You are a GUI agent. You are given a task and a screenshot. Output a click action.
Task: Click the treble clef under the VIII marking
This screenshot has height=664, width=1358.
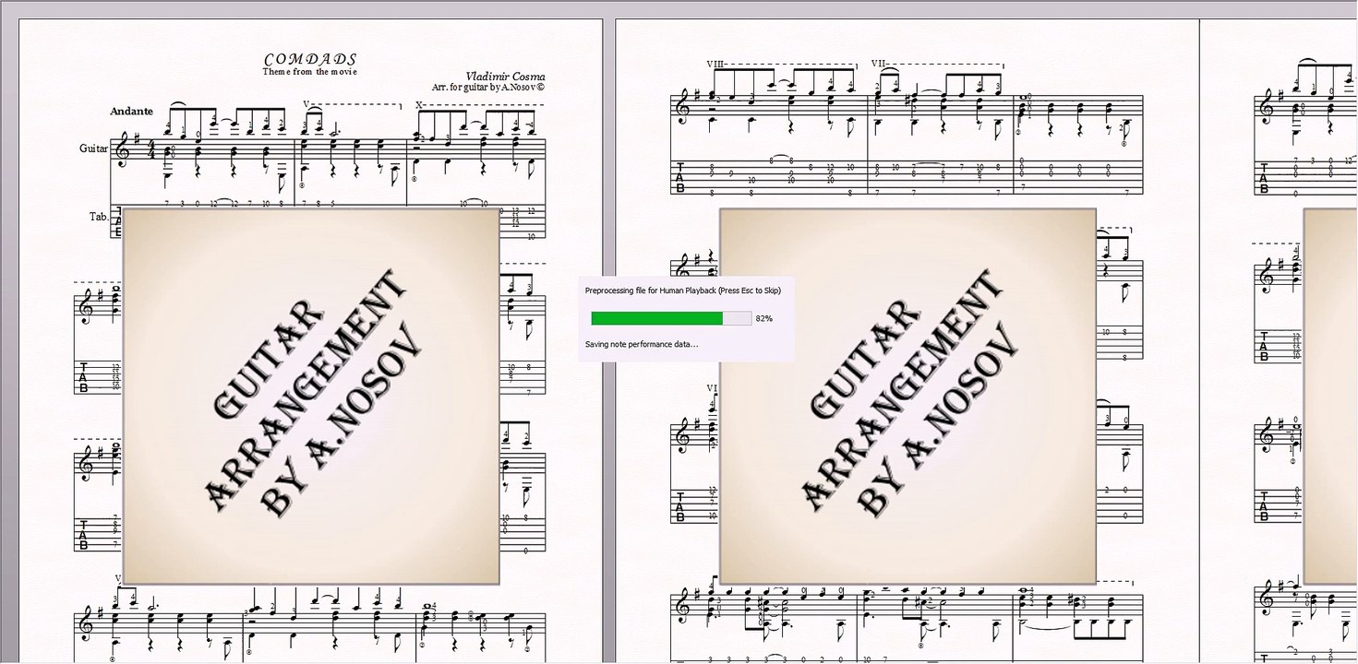click(683, 107)
